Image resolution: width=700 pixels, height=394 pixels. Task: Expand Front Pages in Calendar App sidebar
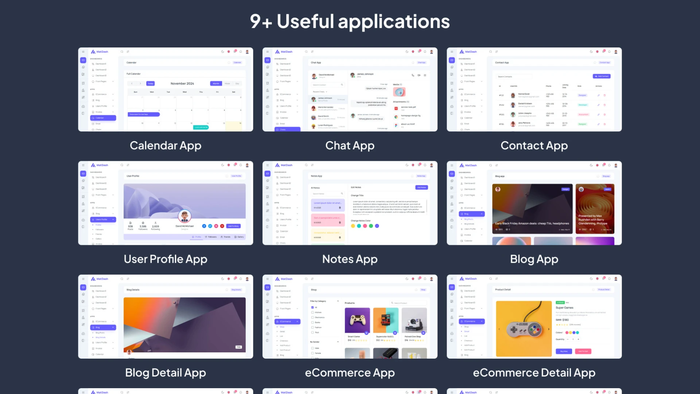(x=113, y=81)
